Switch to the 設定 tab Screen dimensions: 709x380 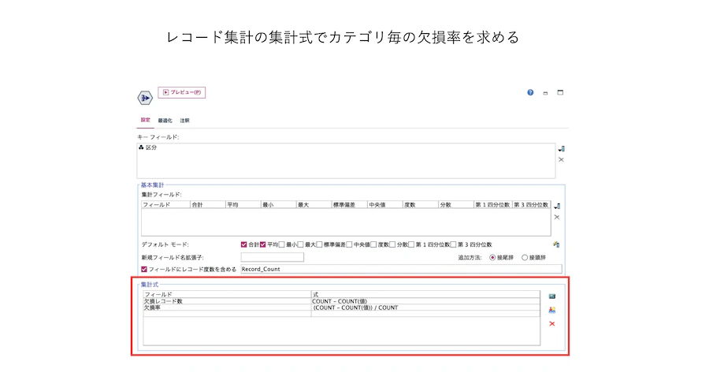pos(145,120)
